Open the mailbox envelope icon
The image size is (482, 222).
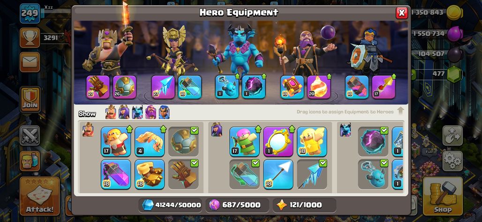coord(30,62)
